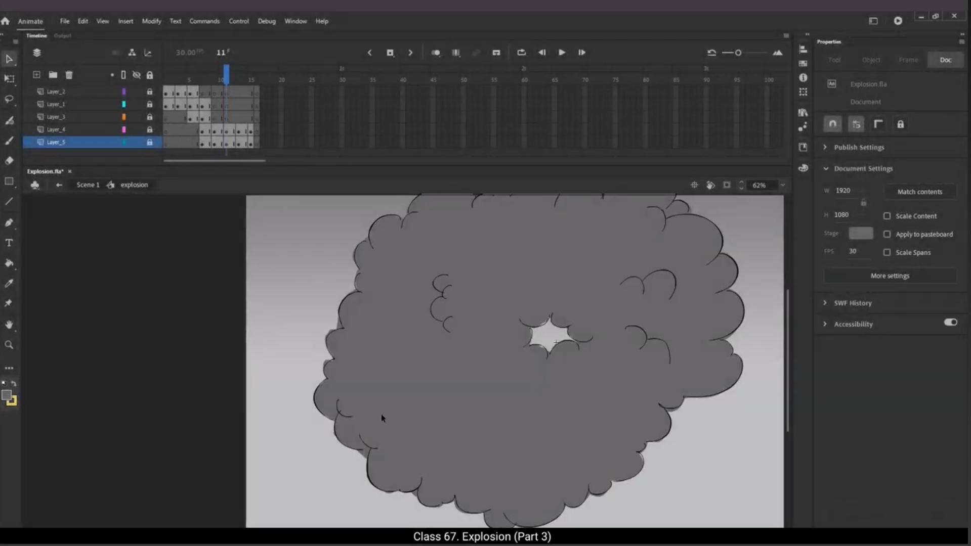Toggle the Accessibility switch
971x546 pixels.
click(x=950, y=322)
